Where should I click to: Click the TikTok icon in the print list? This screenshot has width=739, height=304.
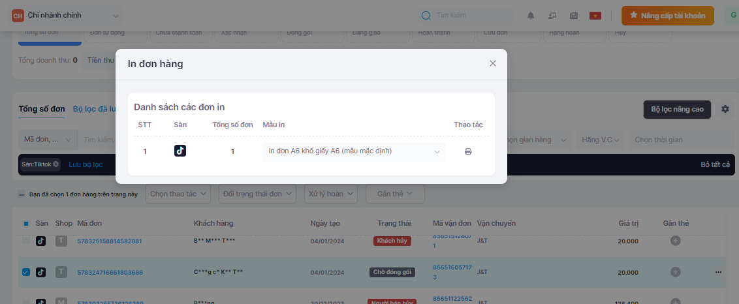[180, 151]
